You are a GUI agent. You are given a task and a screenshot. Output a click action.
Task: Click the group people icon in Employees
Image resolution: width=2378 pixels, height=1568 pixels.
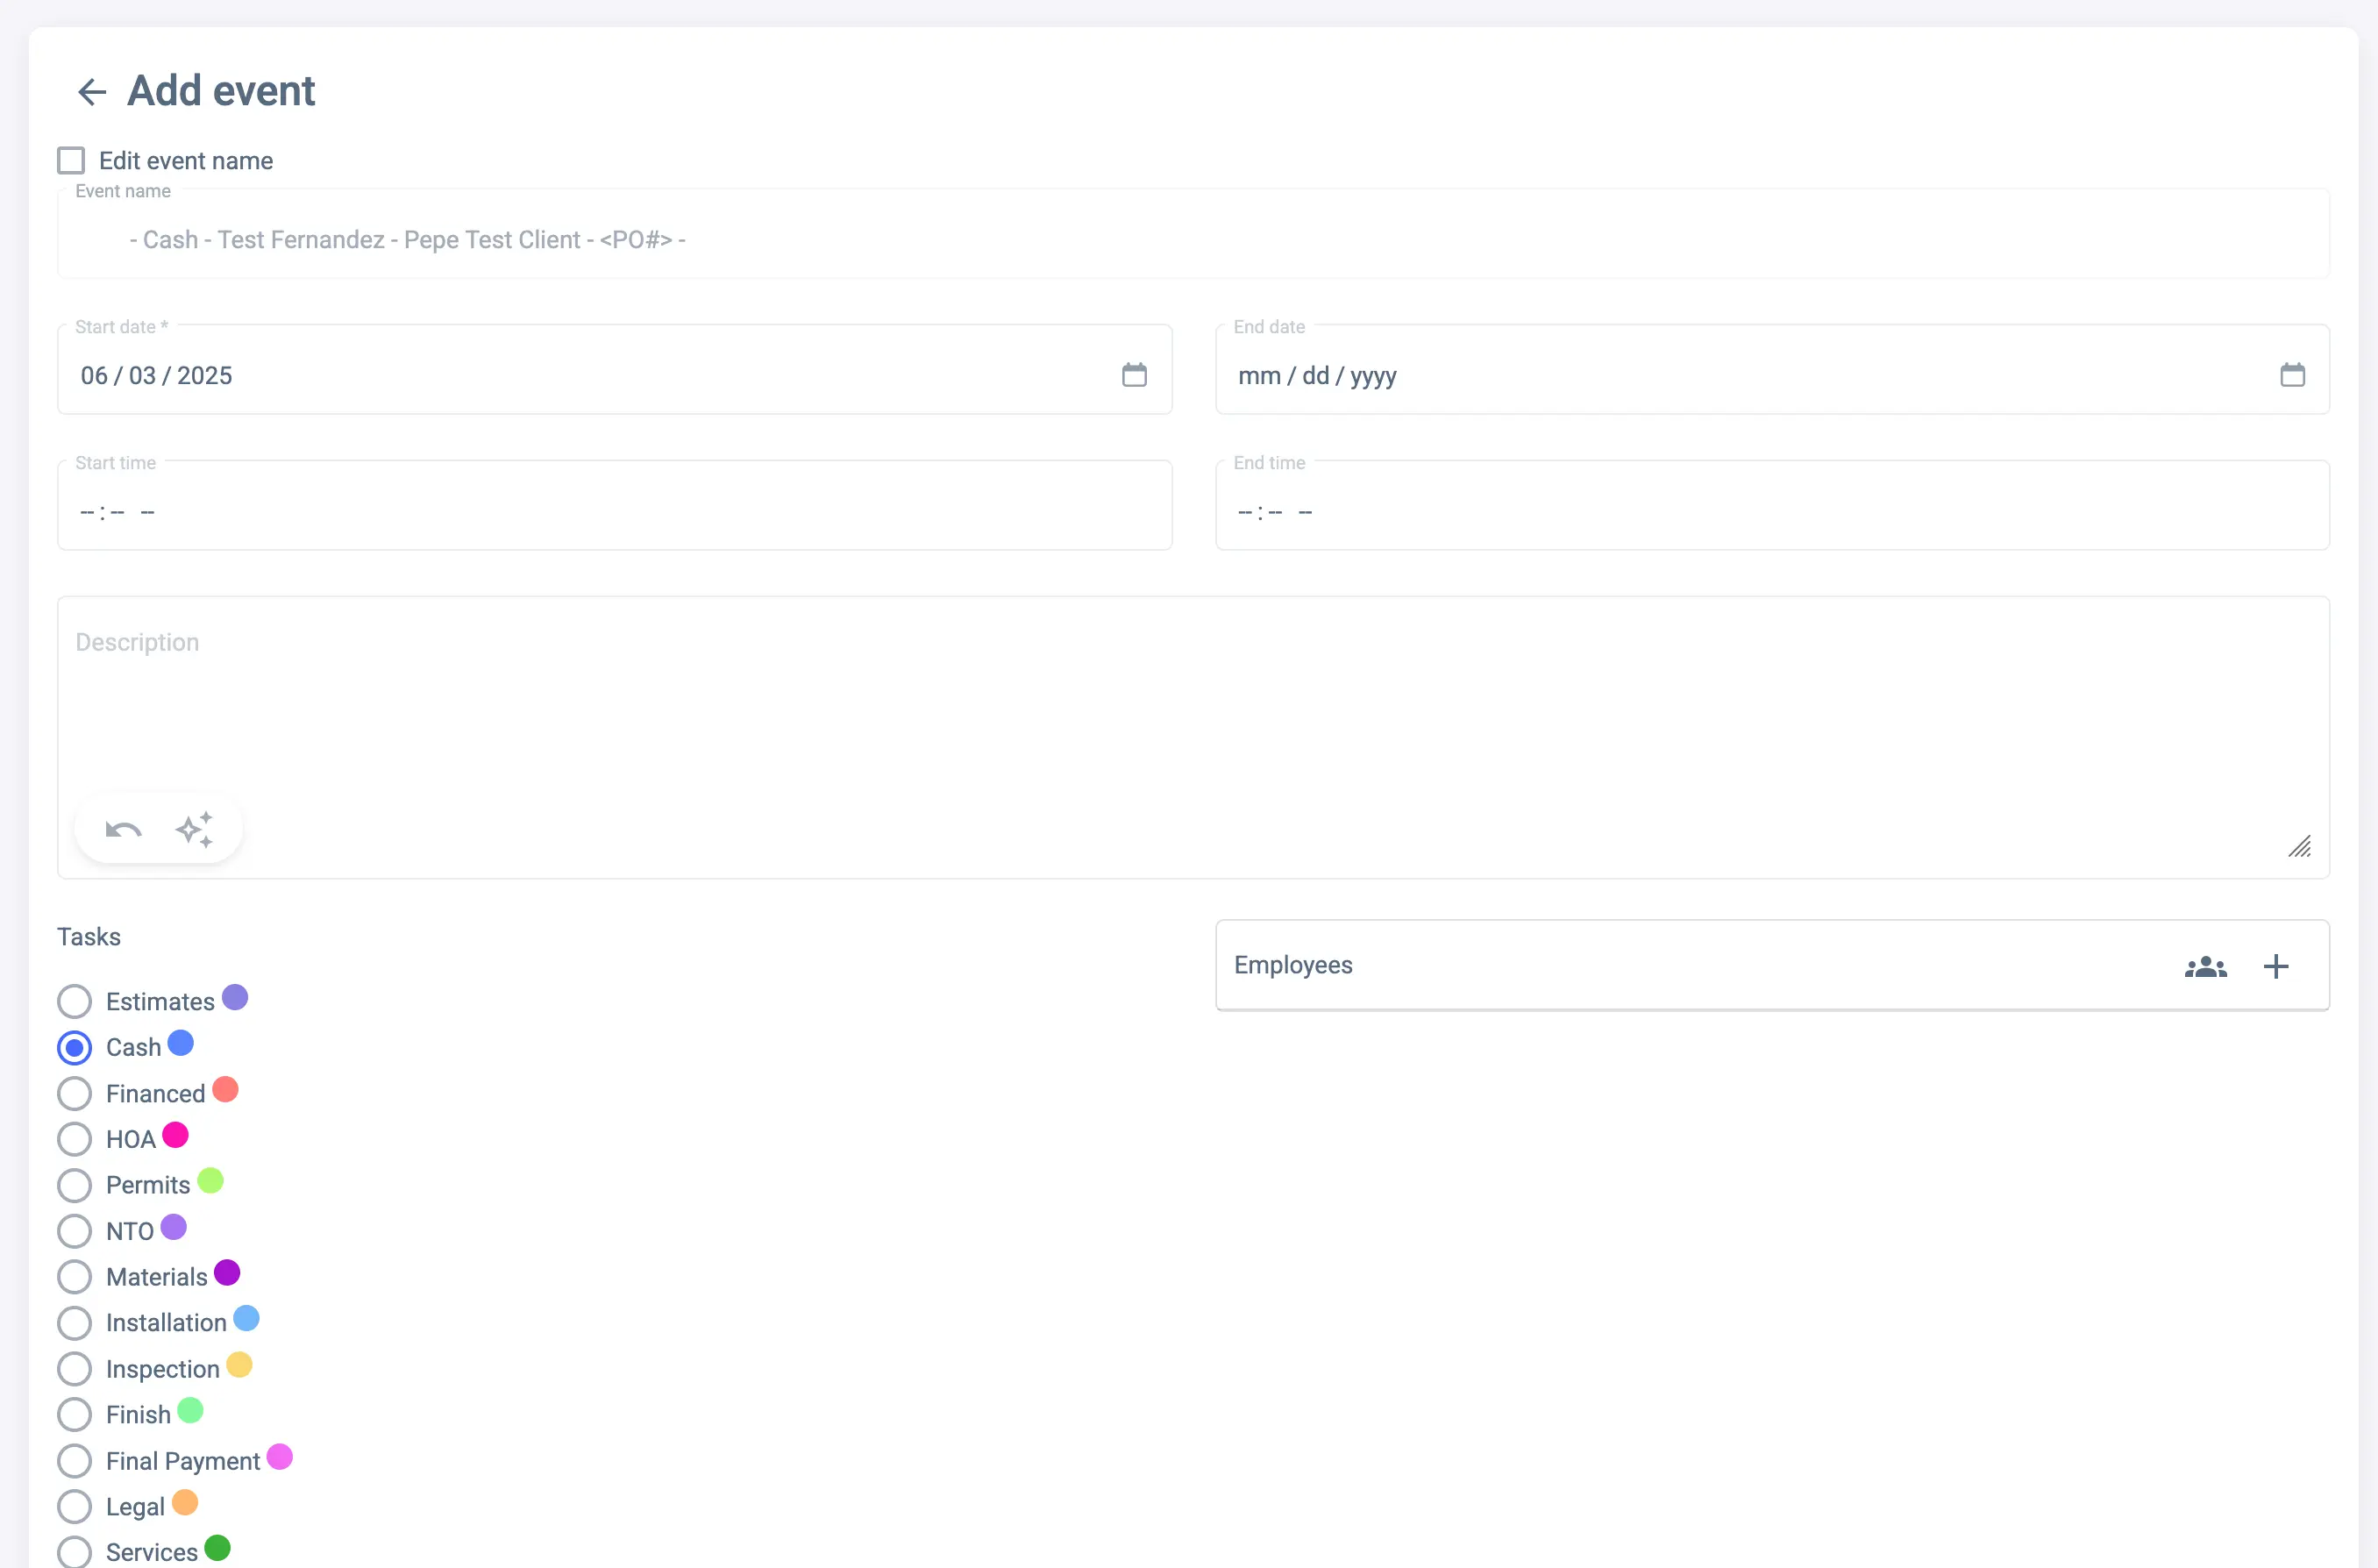tap(2205, 967)
